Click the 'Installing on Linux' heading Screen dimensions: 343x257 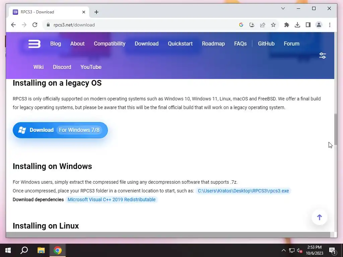tap(46, 226)
